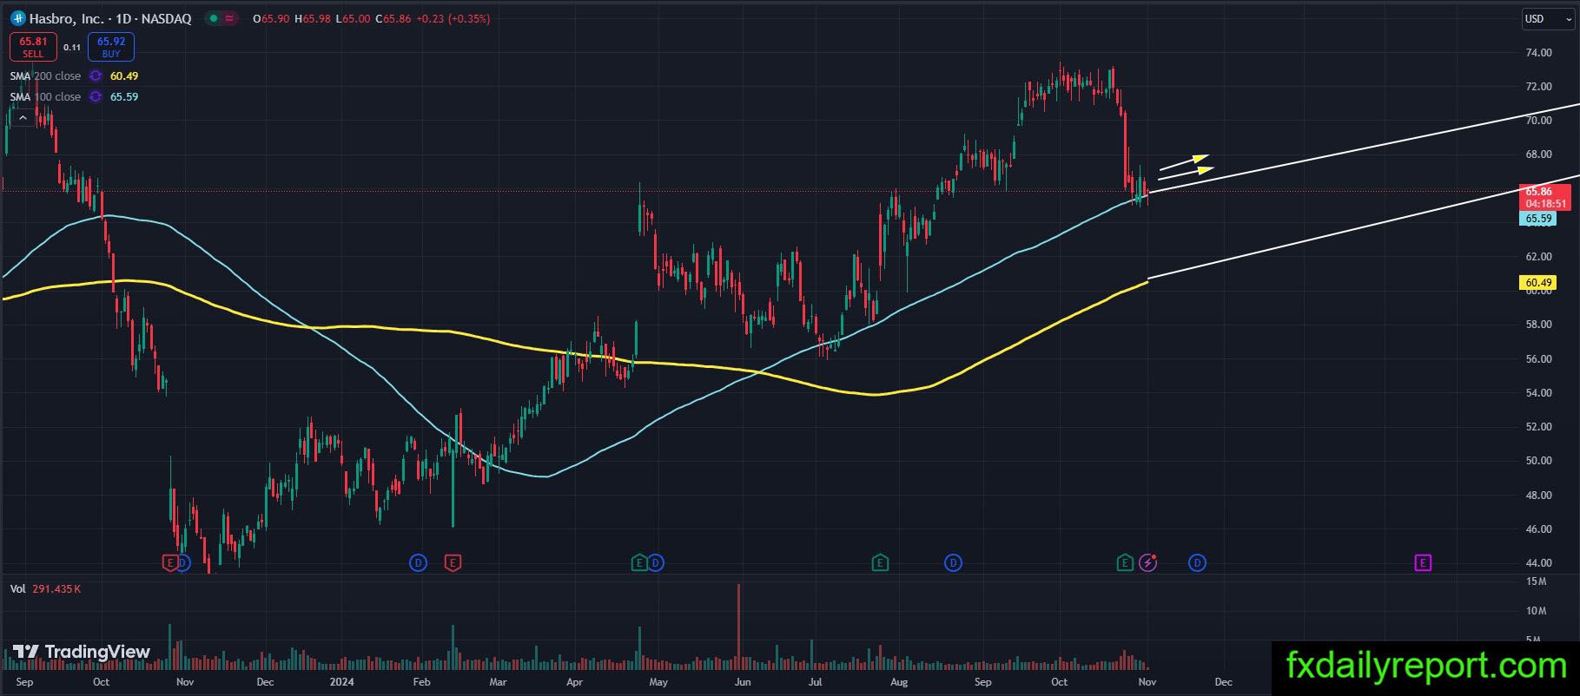Open the red earnings marker in mid-February 2024
Screen dimensions: 1580x696
[453, 563]
